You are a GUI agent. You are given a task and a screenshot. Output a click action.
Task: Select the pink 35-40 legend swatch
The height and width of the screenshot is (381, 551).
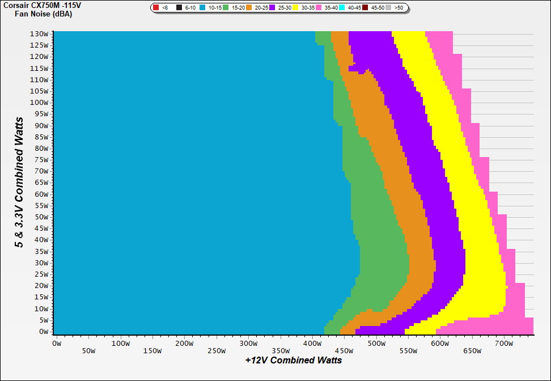tap(319, 8)
